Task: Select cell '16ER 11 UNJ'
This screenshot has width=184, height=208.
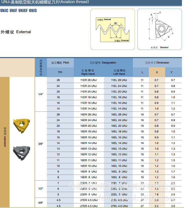Action: tap(89, 160)
